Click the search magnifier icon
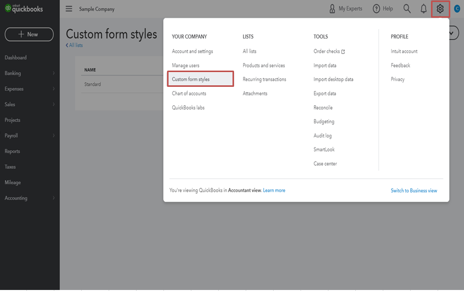This screenshot has height=291, width=464. click(x=407, y=9)
